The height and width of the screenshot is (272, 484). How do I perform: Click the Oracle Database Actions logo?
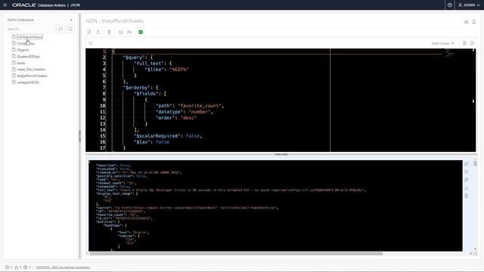46,5
